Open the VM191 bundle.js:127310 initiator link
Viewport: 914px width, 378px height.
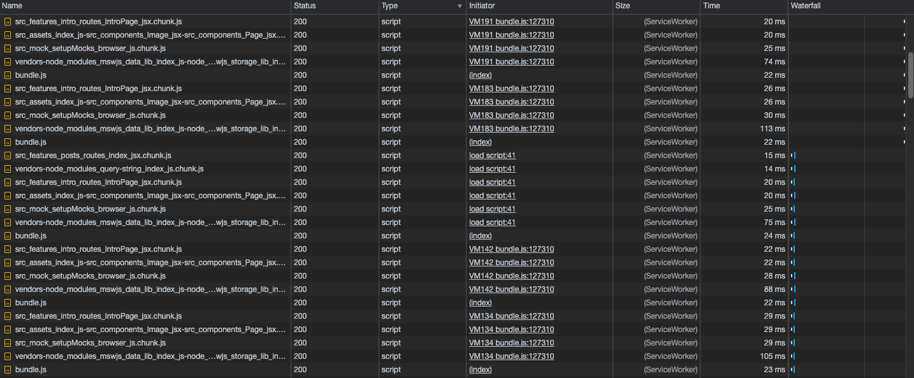point(511,21)
